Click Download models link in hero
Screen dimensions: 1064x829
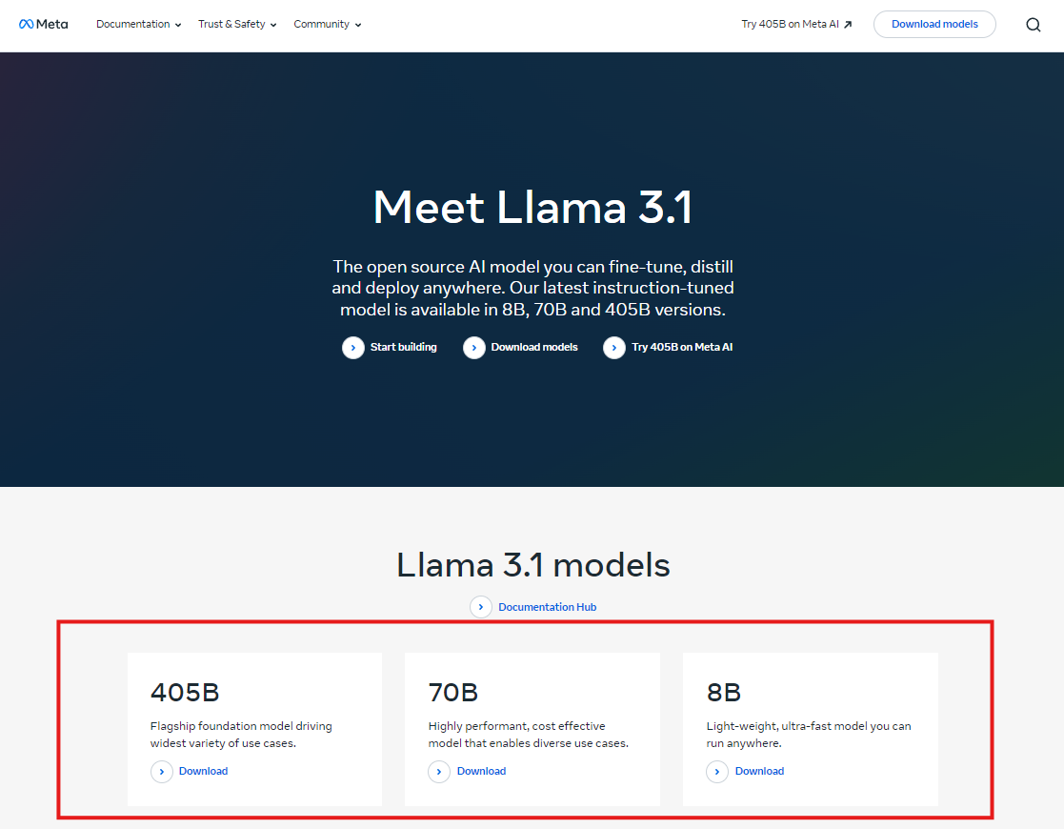point(534,348)
